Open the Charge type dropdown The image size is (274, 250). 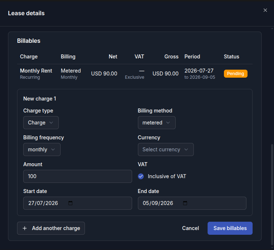pos(41,123)
